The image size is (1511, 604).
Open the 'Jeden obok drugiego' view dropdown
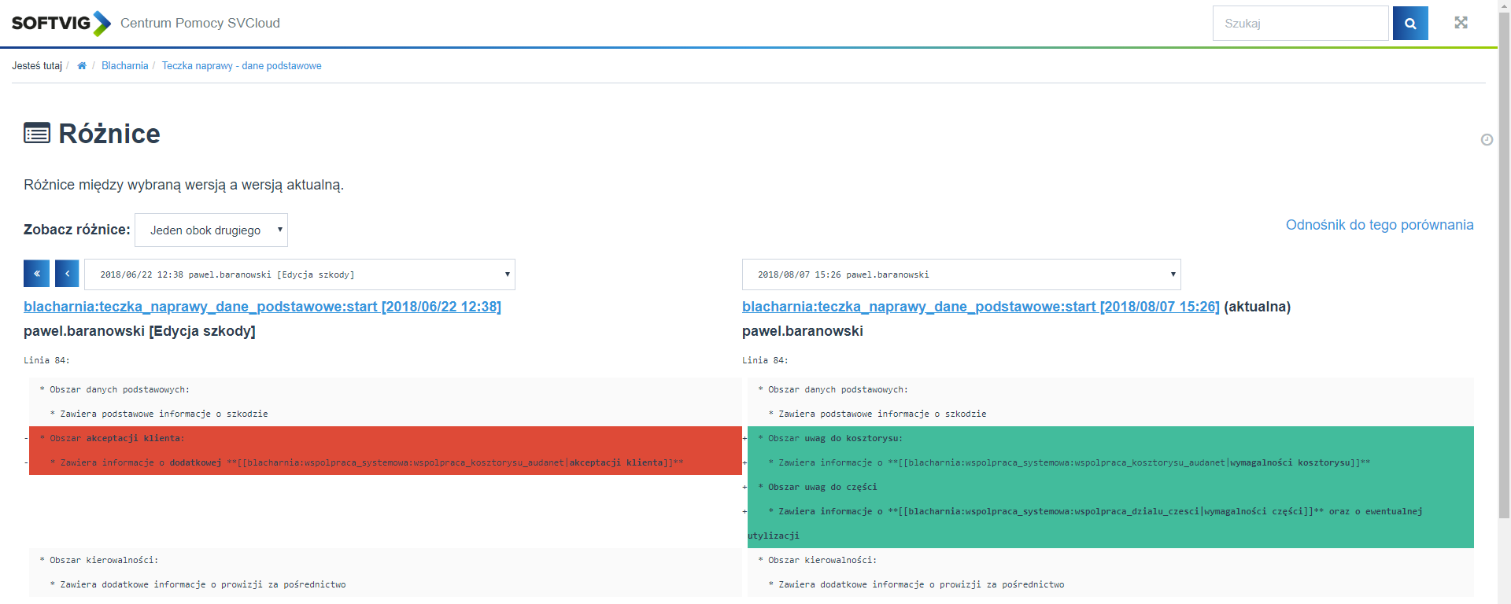[211, 230]
